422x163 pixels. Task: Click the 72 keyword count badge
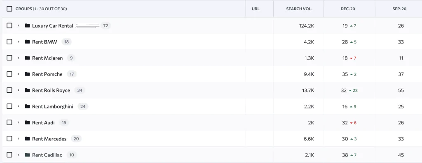105,26
